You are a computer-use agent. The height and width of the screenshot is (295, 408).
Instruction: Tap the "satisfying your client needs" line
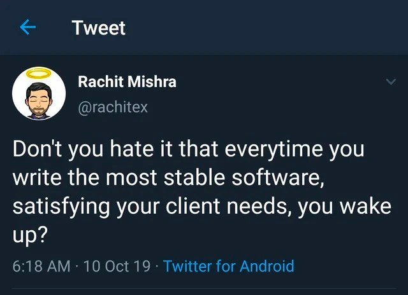(202, 207)
